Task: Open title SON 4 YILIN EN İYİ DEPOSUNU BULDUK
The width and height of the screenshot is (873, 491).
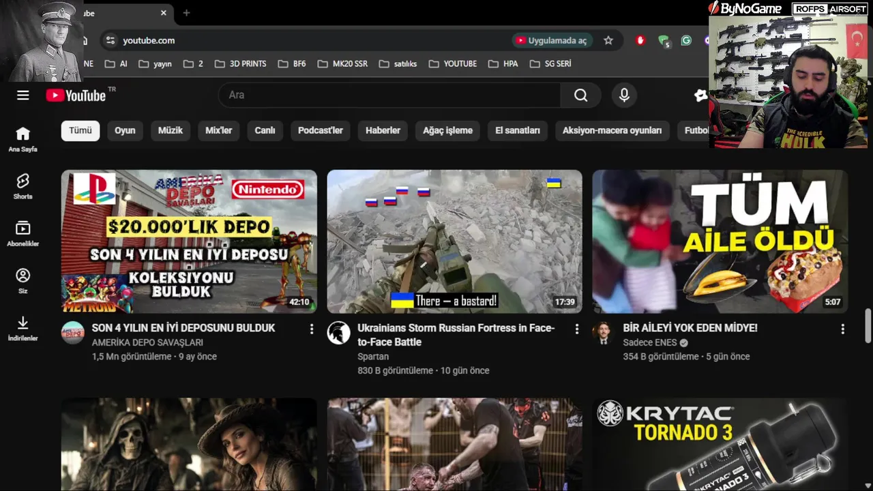Action: coord(183,328)
